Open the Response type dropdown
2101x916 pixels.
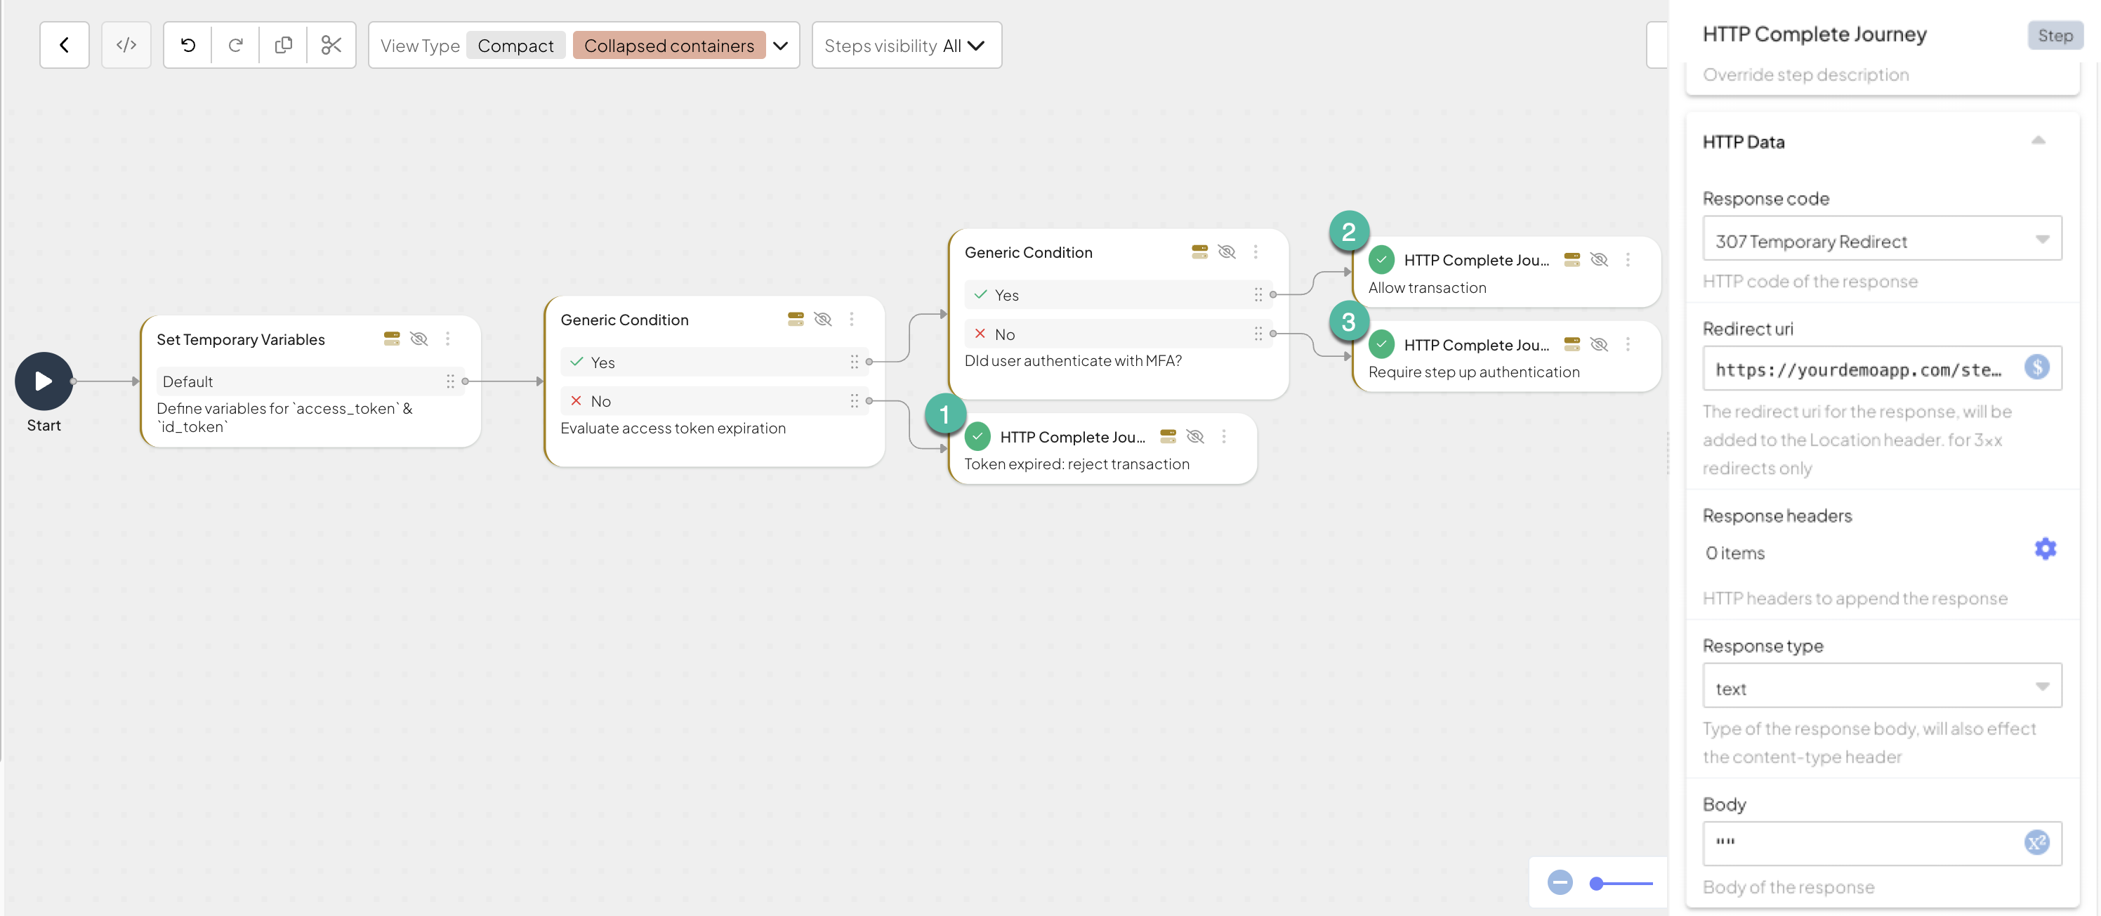pos(1881,687)
